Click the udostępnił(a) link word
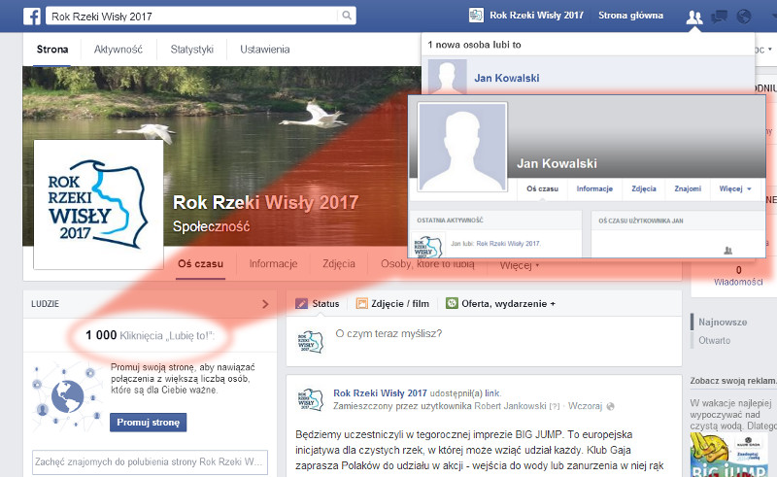This screenshot has width=777, height=477. point(492,393)
